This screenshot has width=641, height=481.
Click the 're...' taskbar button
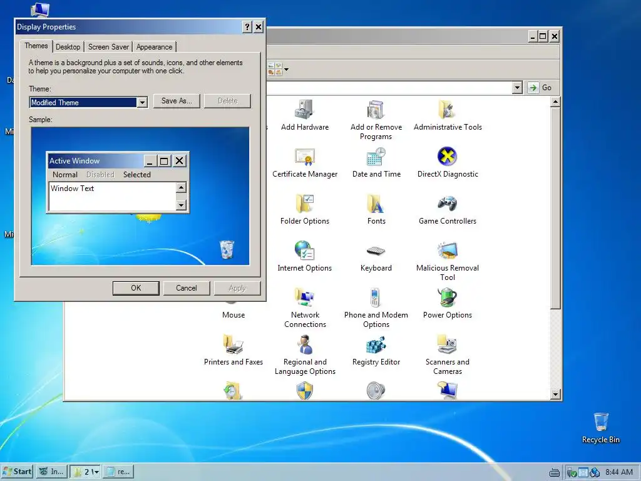118,472
